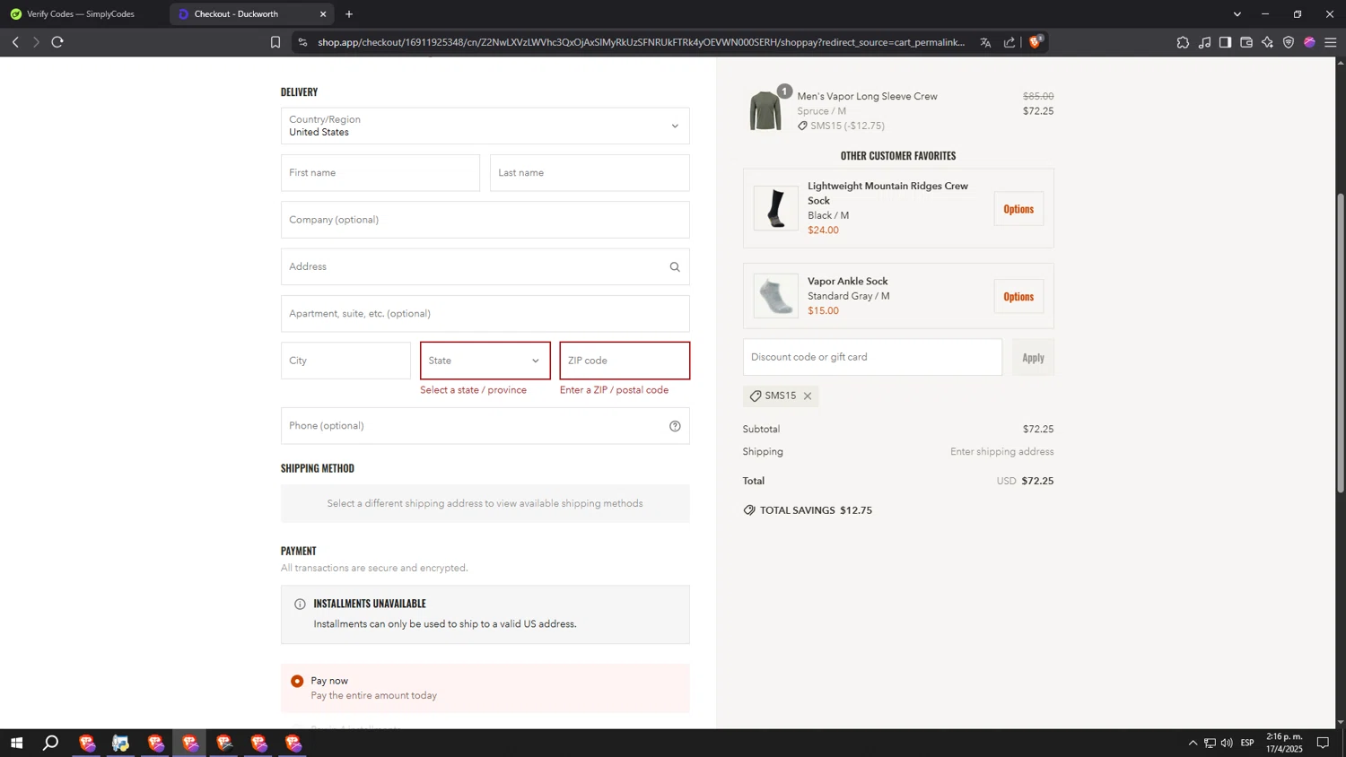1346x757 pixels.
Task: Open a new browser tab
Action: tap(349, 14)
